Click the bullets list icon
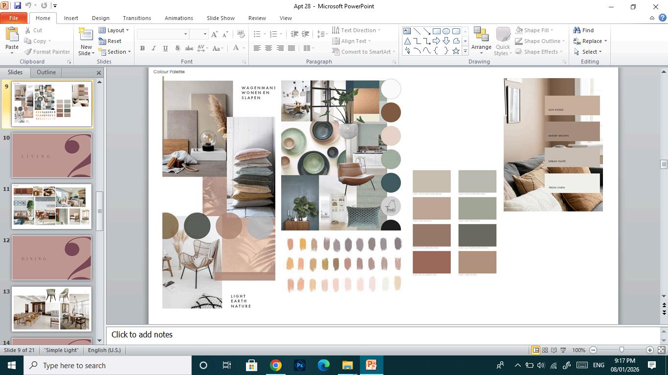The image size is (668, 375). click(x=257, y=34)
